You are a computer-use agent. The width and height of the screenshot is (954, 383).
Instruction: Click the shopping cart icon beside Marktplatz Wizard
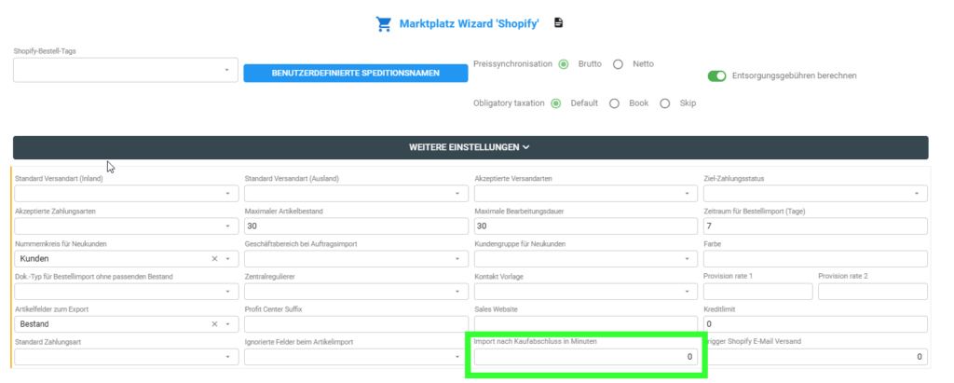[383, 24]
